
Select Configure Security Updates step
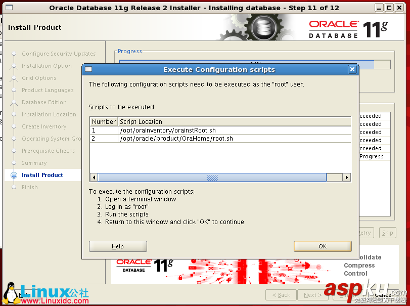pyautogui.click(x=59, y=54)
